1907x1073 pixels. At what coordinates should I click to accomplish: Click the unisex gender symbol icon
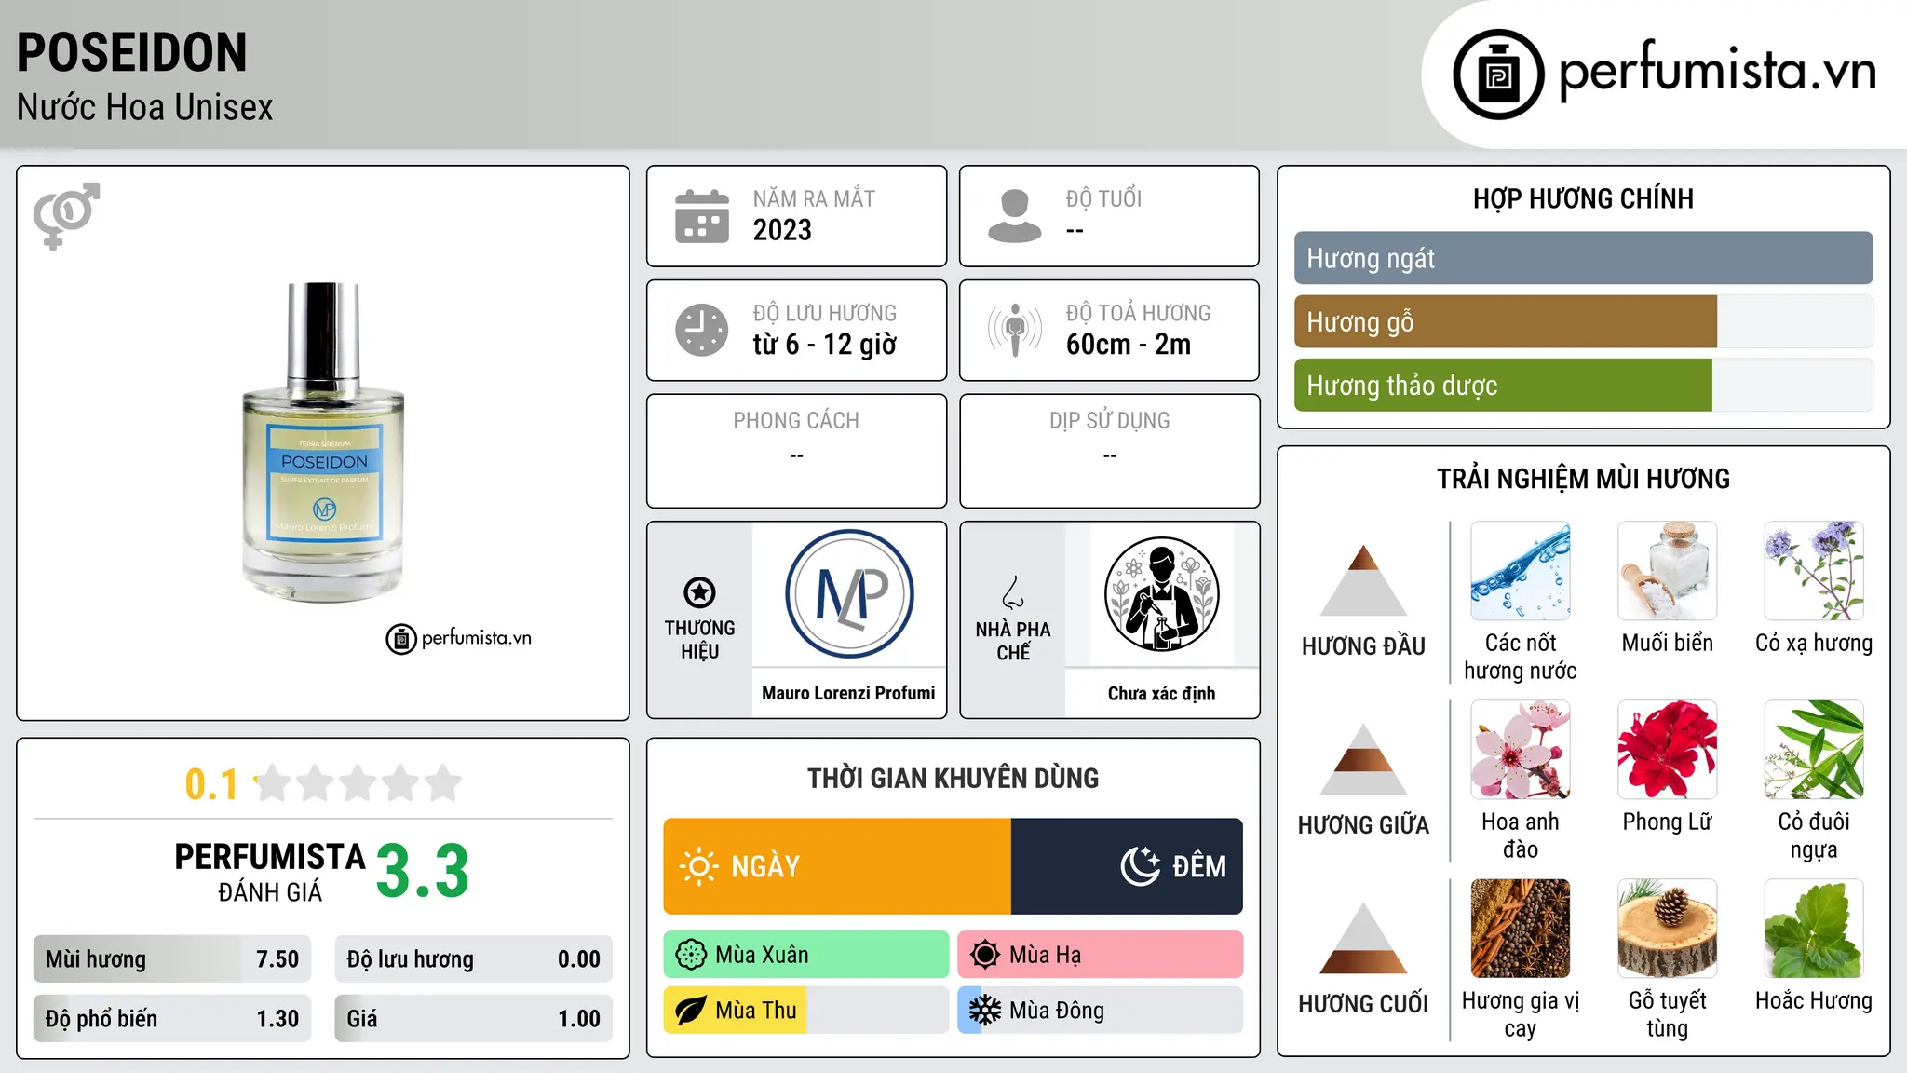coord(66,215)
